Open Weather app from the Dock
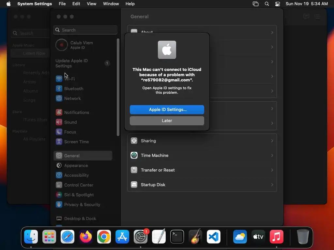334x250 pixels. [x=240, y=237]
